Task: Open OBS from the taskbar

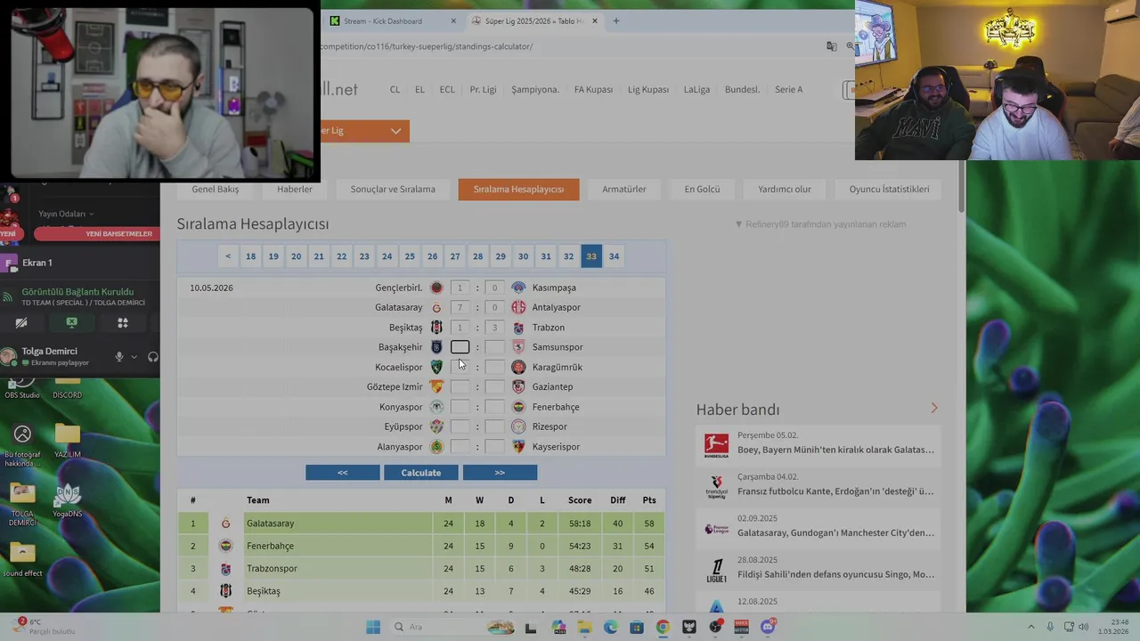Action: pos(715,627)
